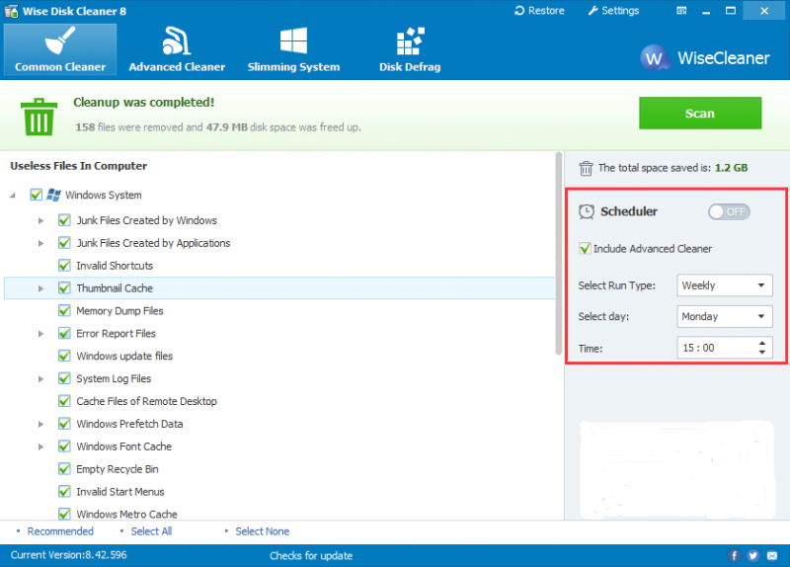Screen dimensions: 790x567
Task: Open the Facebook icon in status bar
Action: [x=734, y=555]
